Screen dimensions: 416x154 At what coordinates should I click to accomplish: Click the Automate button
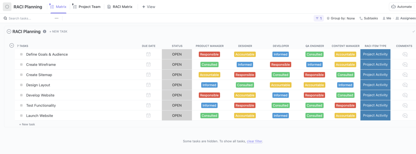coord(402,7)
